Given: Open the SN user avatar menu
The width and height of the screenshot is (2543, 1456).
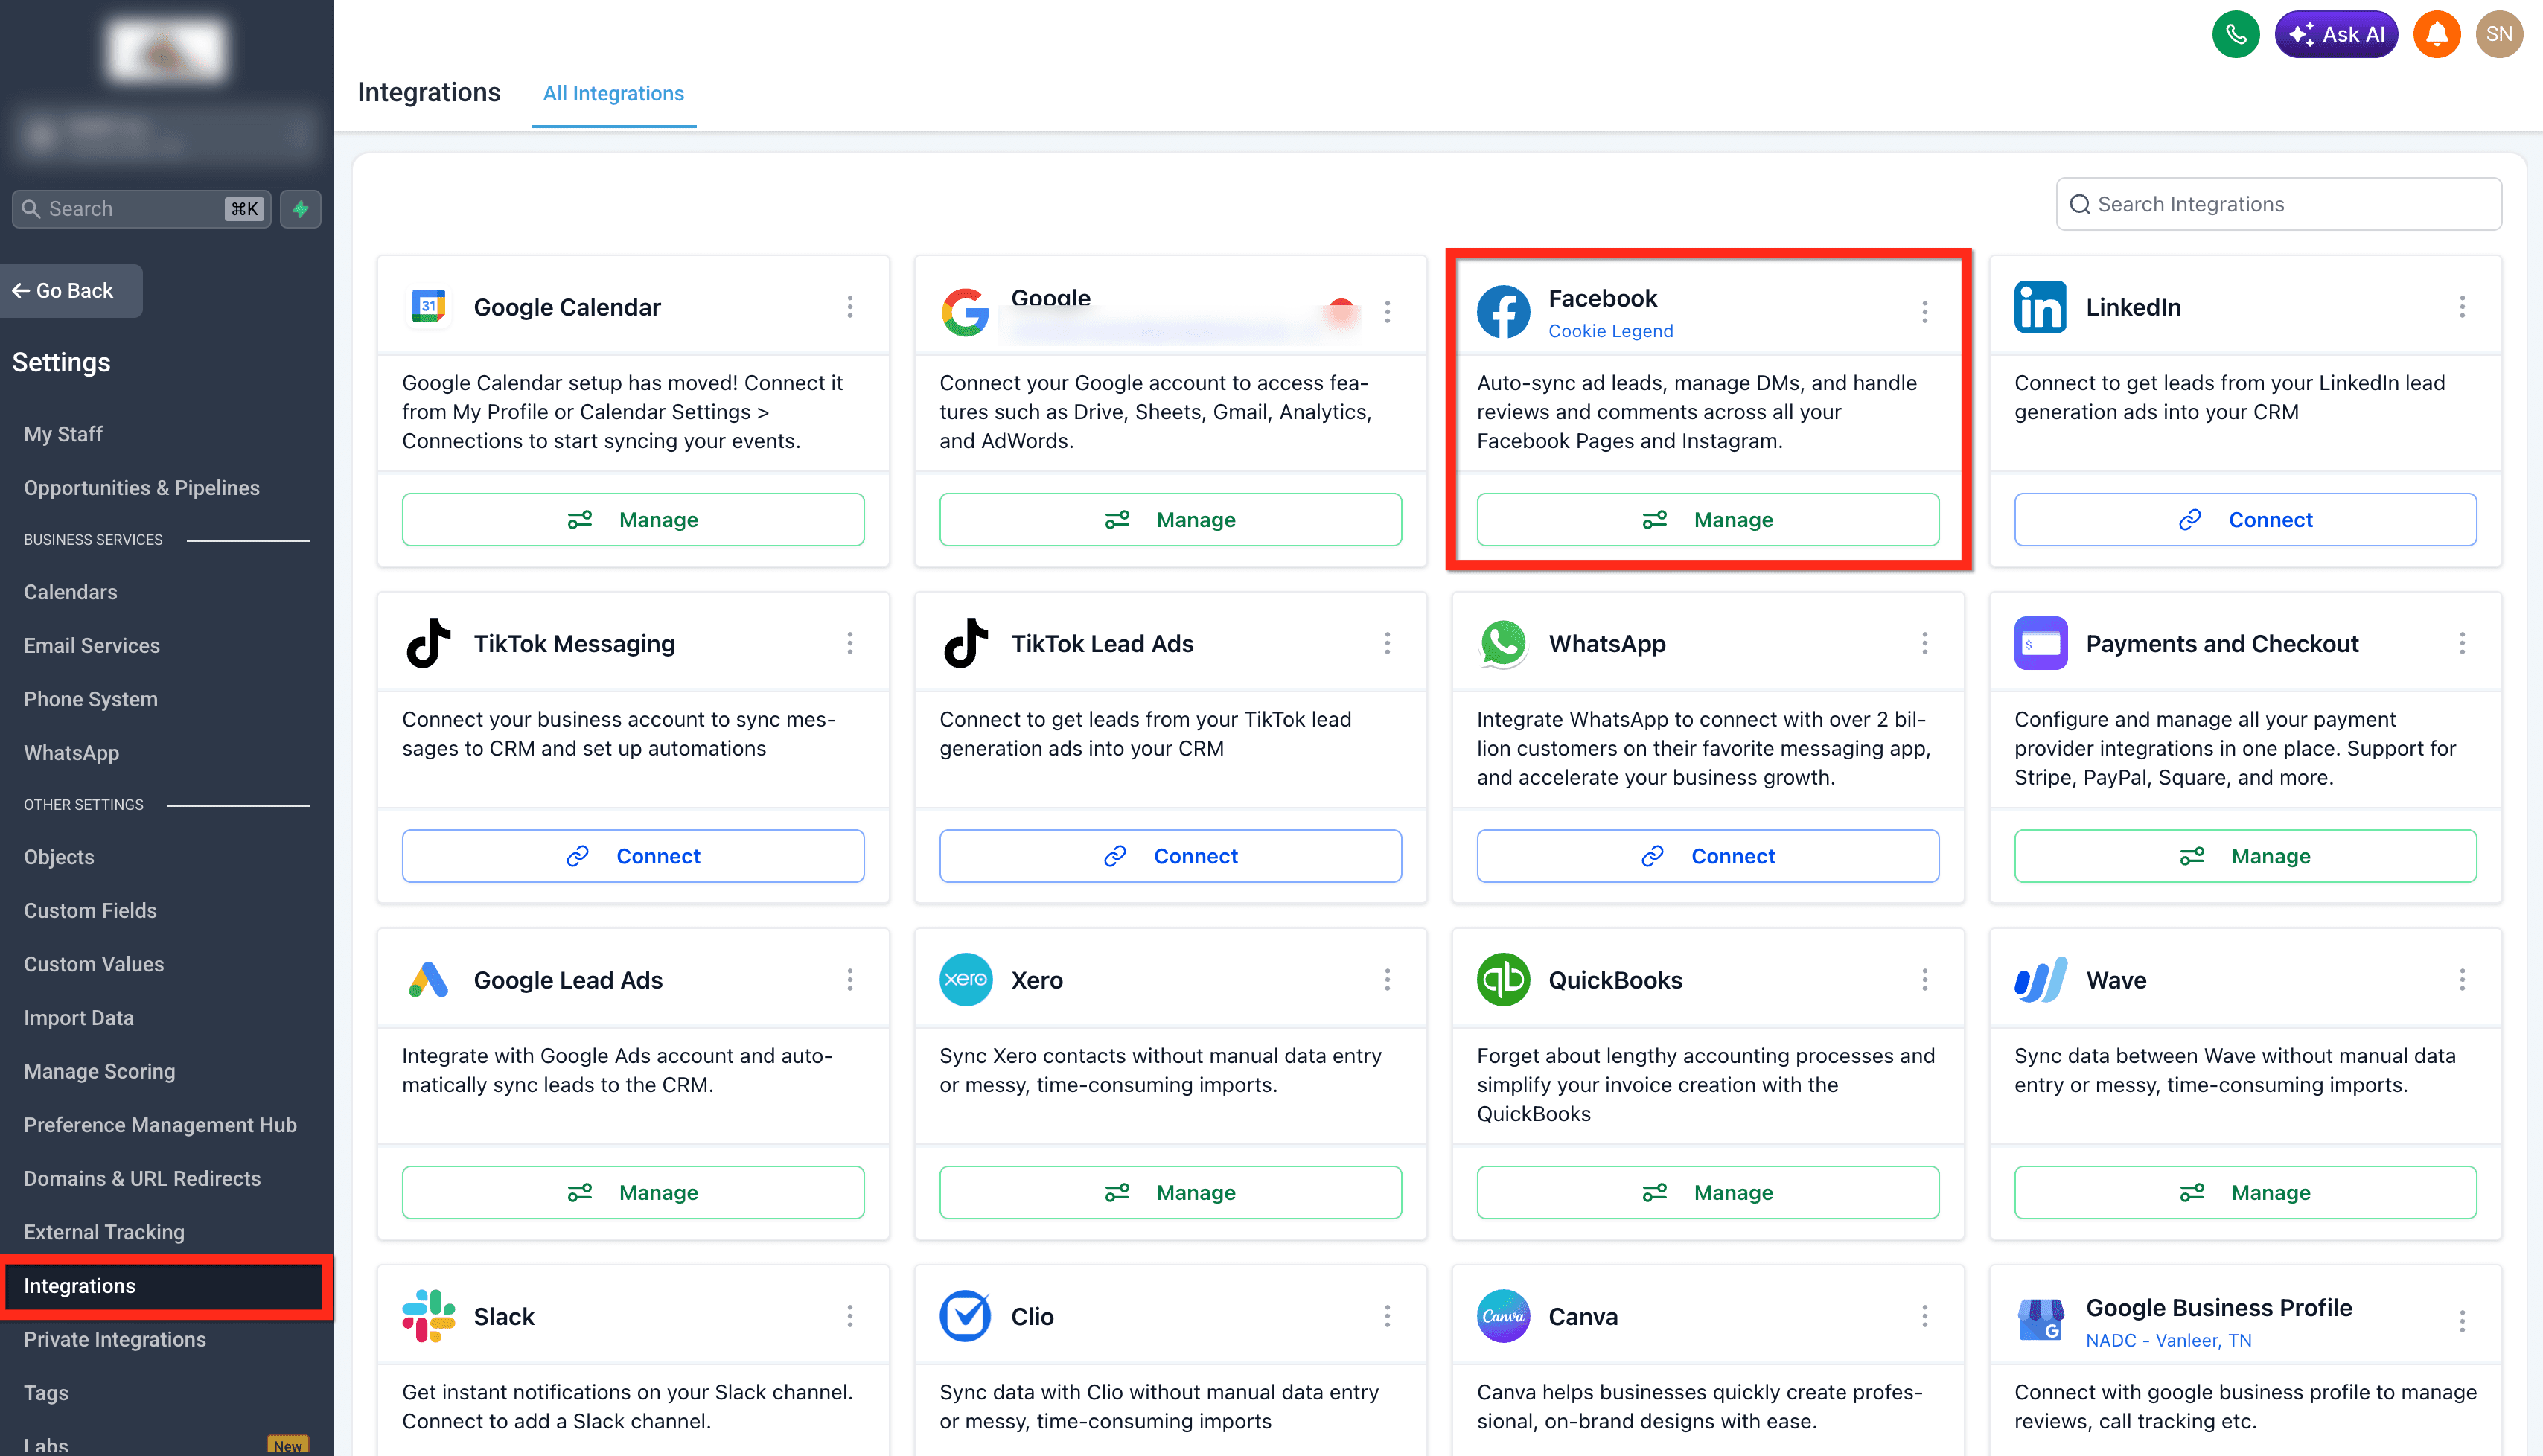Looking at the screenshot, I should click(x=2499, y=34).
